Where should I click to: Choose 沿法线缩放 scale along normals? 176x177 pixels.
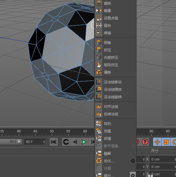pyautogui.click(x=115, y=89)
